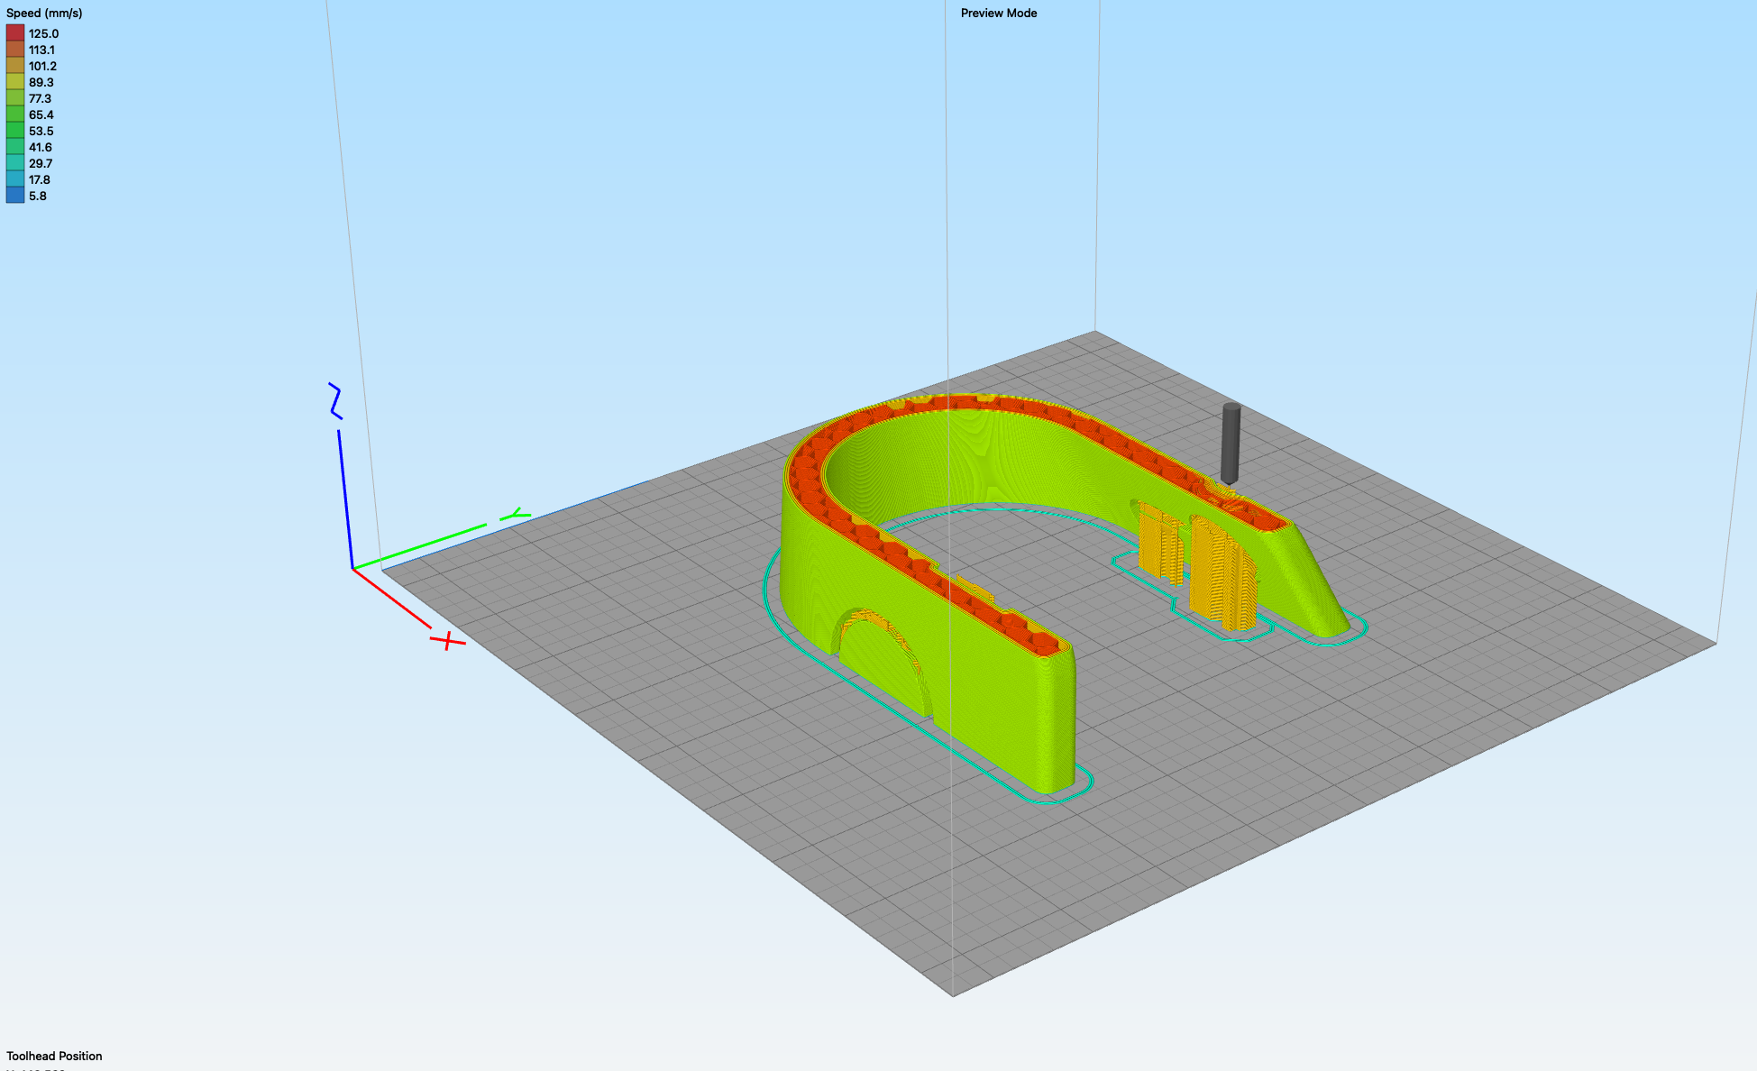Click the 65.4 speed color swatch
Screen dimensions: 1757x1071
pyautogui.click(x=15, y=114)
